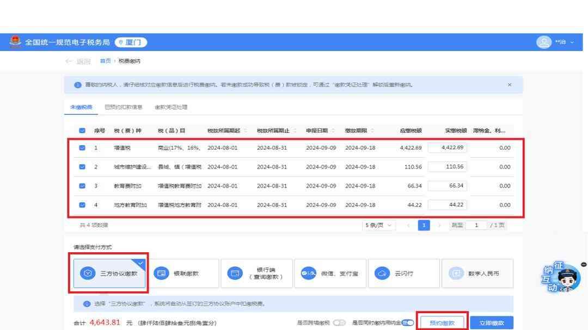Click the tax bureau emblem logo
Viewport: 588px width, 330px height.
point(16,42)
